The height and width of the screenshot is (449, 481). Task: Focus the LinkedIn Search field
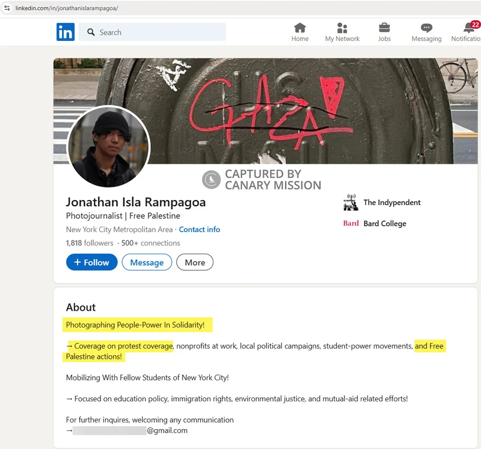(153, 32)
